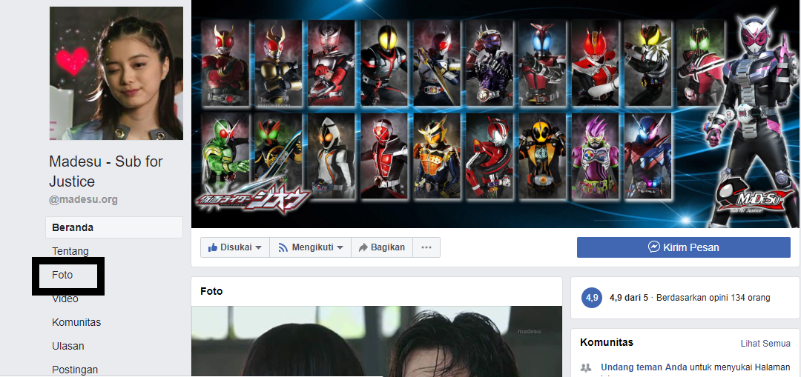Viewport: 801px width, 377px height.
Task: Click the Komunitas panel heading
Action: pos(607,342)
